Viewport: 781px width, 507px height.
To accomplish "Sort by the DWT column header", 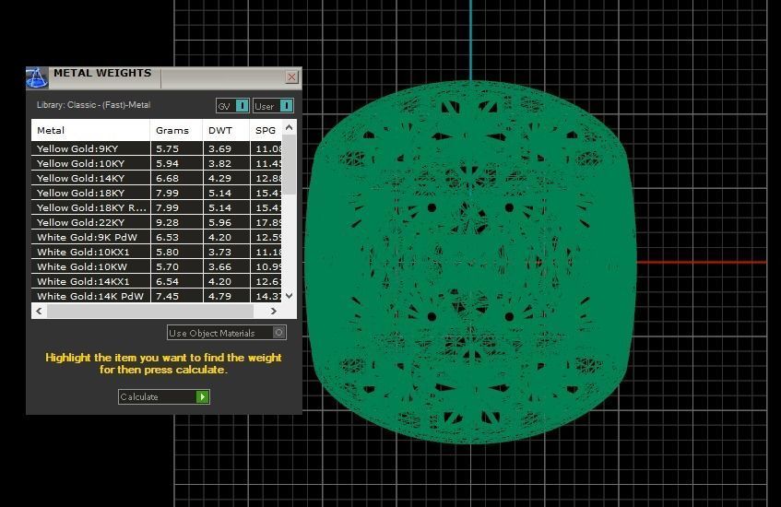I will coord(226,131).
